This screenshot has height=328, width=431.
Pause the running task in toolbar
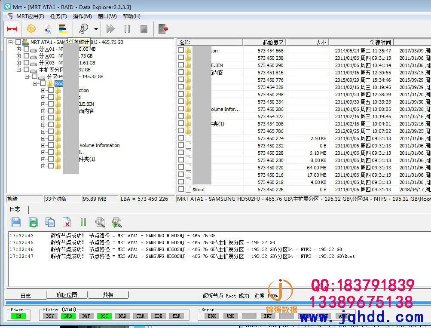coord(127,29)
